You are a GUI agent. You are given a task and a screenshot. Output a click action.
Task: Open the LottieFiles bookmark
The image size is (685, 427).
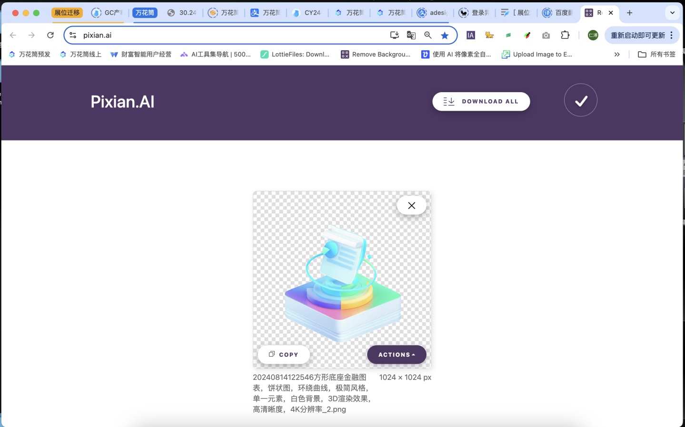pyautogui.click(x=295, y=55)
